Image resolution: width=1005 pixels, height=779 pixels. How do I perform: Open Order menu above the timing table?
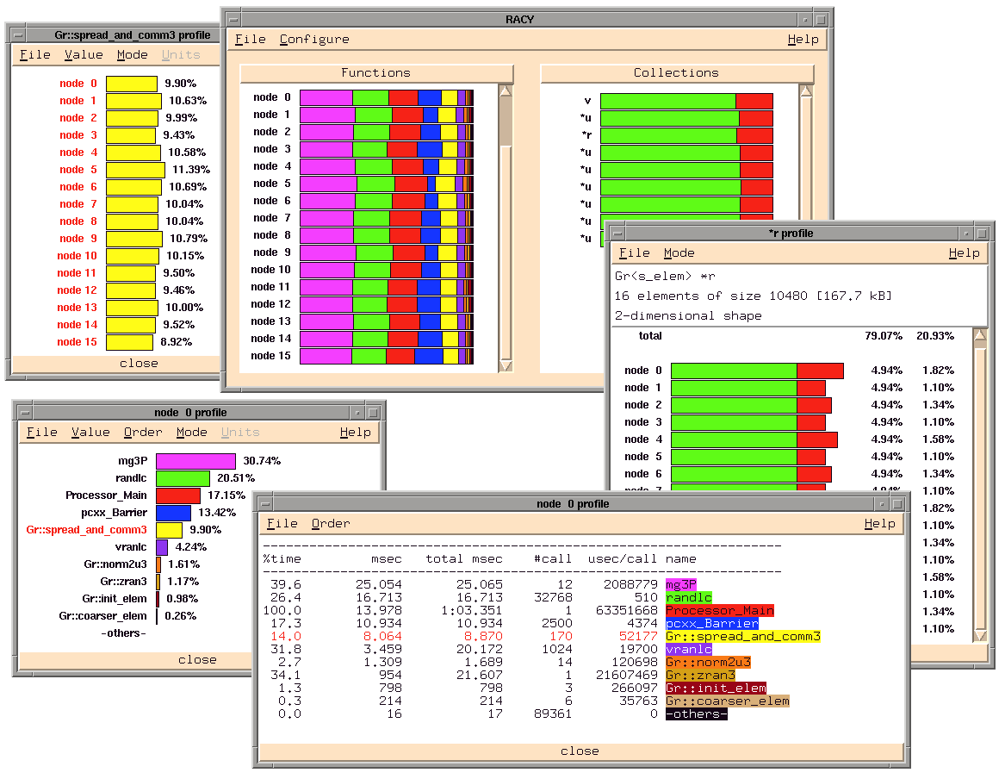click(331, 524)
